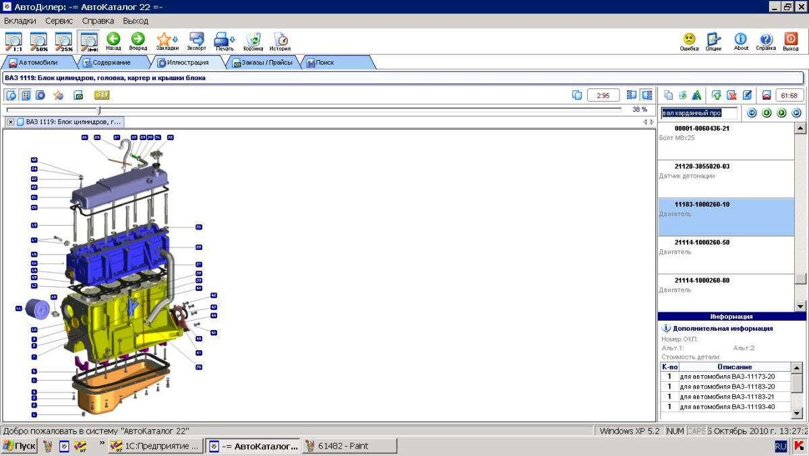Click the illustration zoom slider handle
Screen dimensions: 809x456
tap(99, 110)
